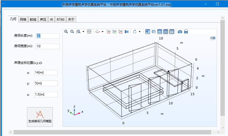The width and height of the screenshot is (228, 136).
Task: Toggle the grid display button
Action: tap(166, 32)
